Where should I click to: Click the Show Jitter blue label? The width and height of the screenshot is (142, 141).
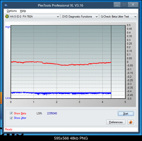(x=20, y=118)
